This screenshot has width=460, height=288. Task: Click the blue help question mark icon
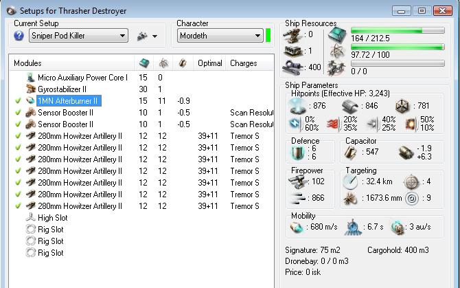pyautogui.click(x=19, y=36)
